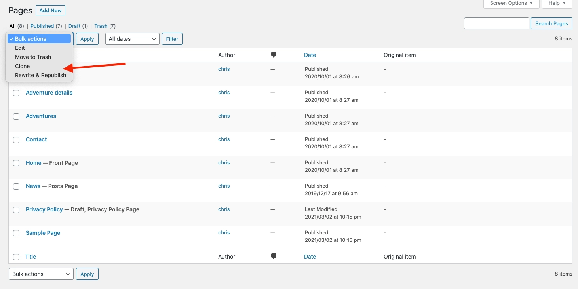Image resolution: width=578 pixels, height=289 pixels.
Task: Open the bottom Bulk actions dropdown
Action: point(41,274)
